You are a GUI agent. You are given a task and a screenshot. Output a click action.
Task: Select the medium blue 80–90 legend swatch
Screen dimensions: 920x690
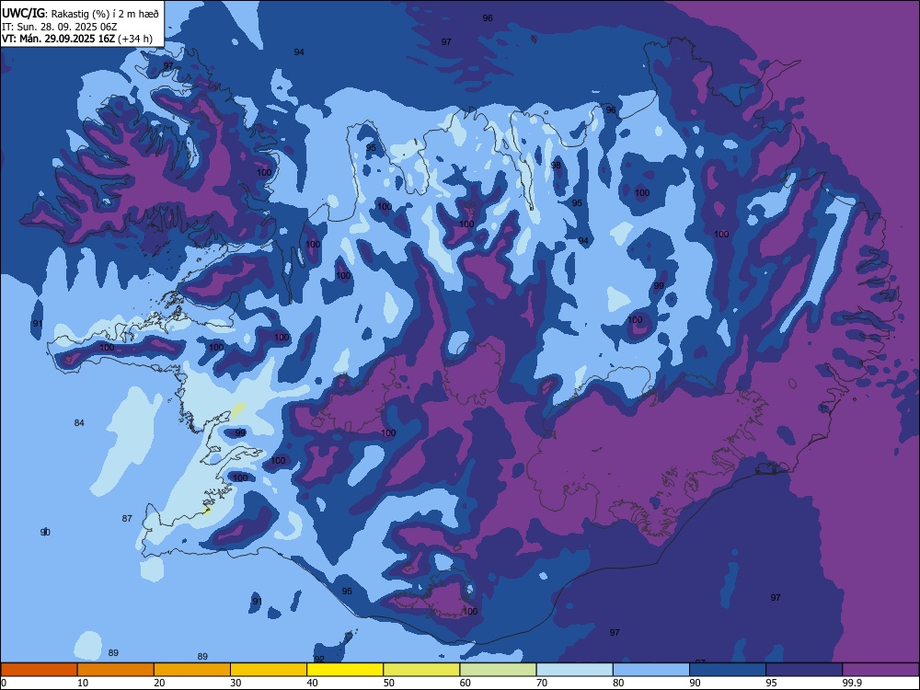pos(651,670)
